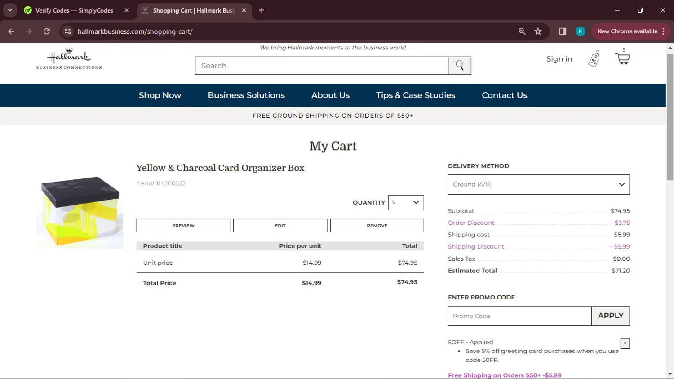674x379 pixels.
Task: Click the search magnifier button
Action: tap(460, 66)
